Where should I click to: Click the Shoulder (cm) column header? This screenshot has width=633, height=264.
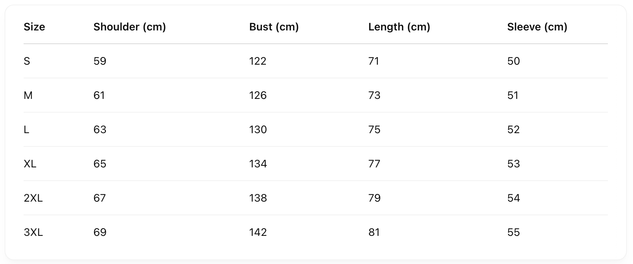[130, 27]
